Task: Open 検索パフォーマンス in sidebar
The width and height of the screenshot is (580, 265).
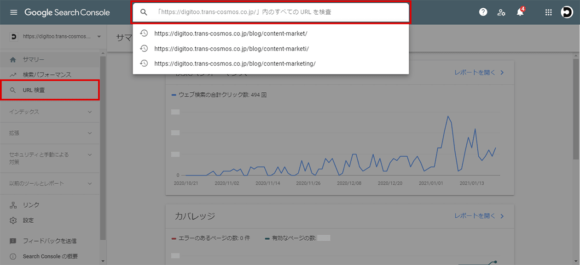Action: tap(50, 74)
